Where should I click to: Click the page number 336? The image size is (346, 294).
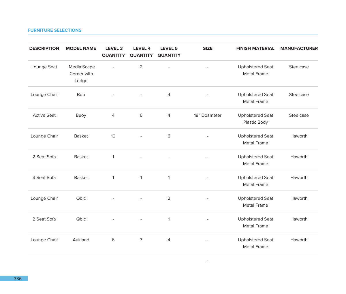[18, 279]
